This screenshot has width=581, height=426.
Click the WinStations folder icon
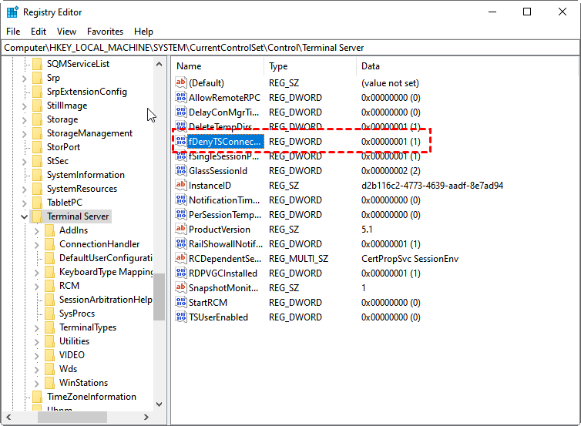[50, 383]
